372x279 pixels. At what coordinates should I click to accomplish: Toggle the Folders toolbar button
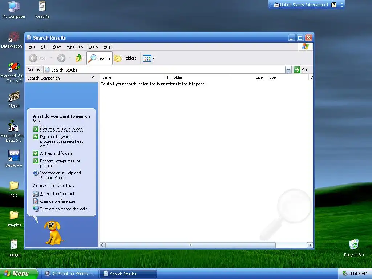pyautogui.click(x=125, y=58)
